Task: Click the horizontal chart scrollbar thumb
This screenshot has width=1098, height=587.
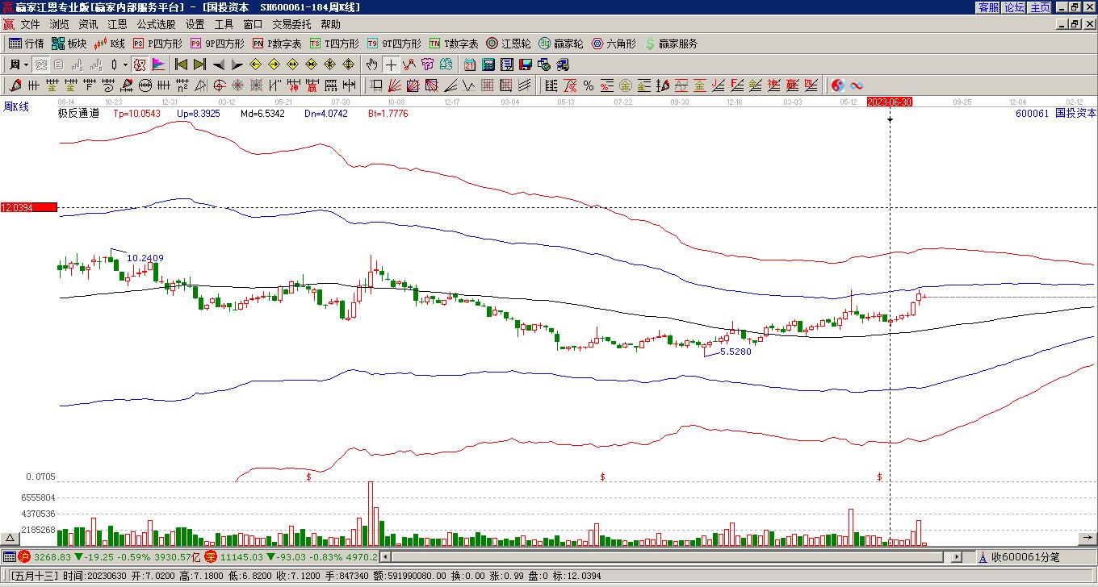Action: 668,557
